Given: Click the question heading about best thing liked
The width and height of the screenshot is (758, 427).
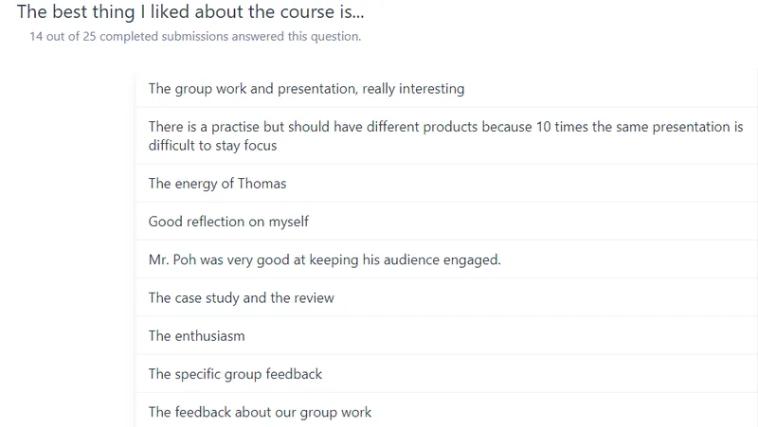Looking at the screenshot, I should point(190,12).
